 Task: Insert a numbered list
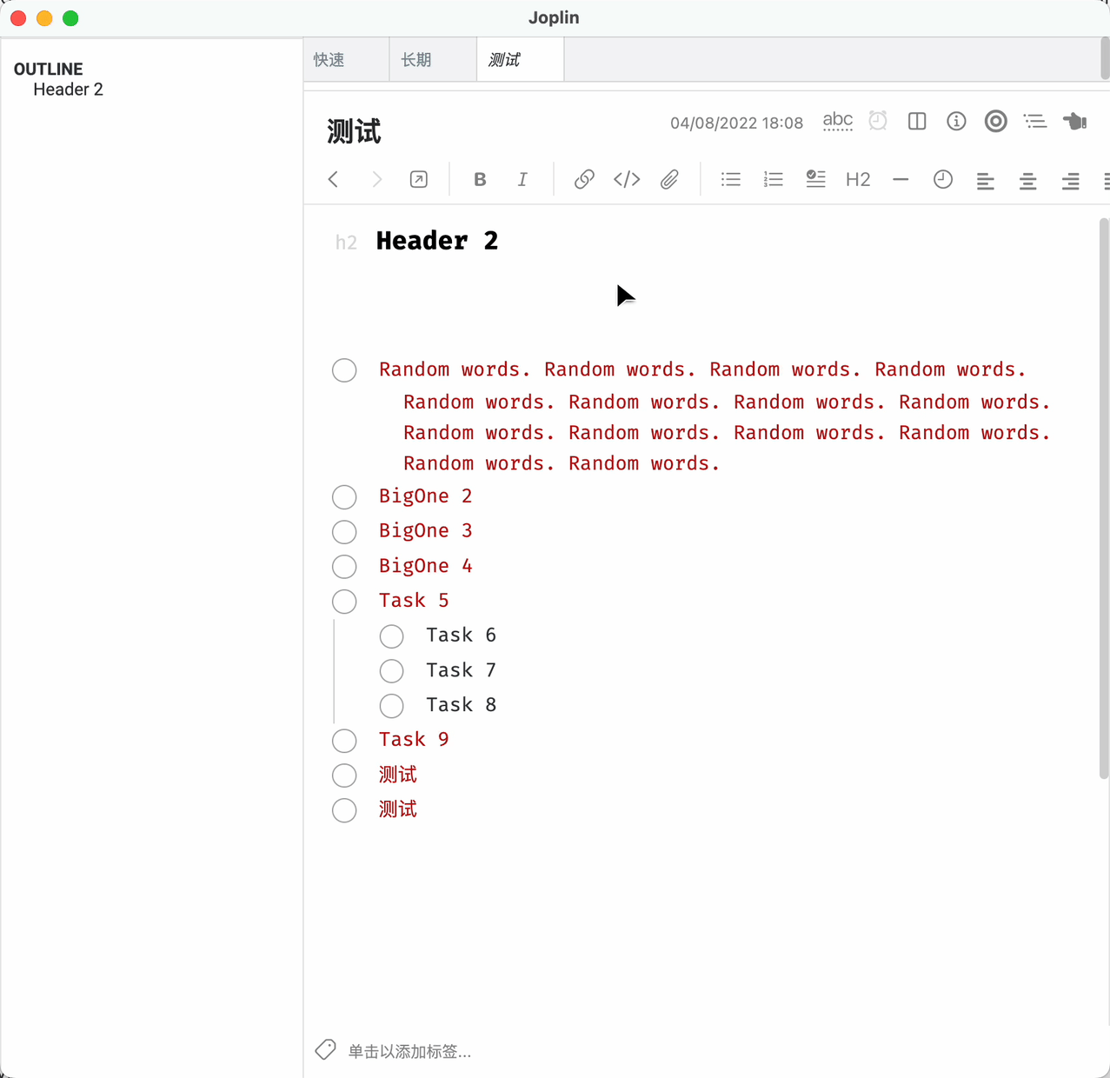tap(774, 179)
